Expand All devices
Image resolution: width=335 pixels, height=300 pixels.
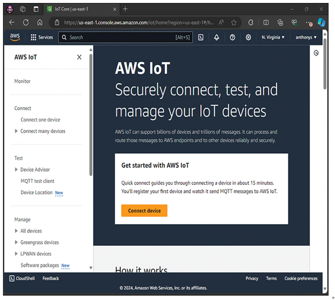tap(16, 231)
